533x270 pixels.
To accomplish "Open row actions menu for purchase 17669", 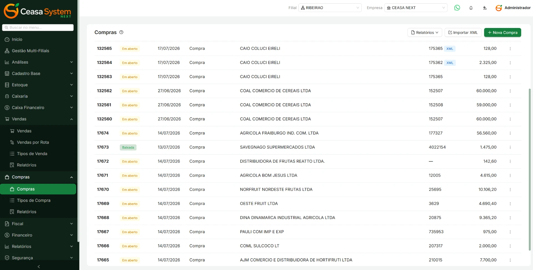I will coord(510,204).
